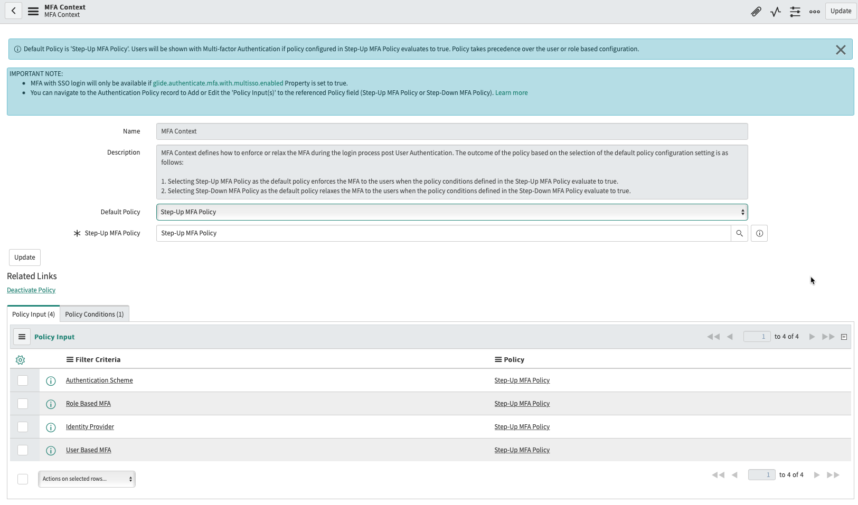Check the Role Based MFA row checkbox

click(x=23, y=404)
